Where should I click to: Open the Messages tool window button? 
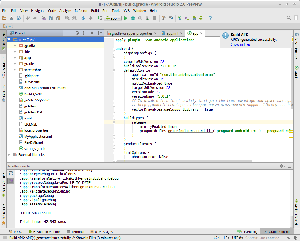(x=102, y=232)
